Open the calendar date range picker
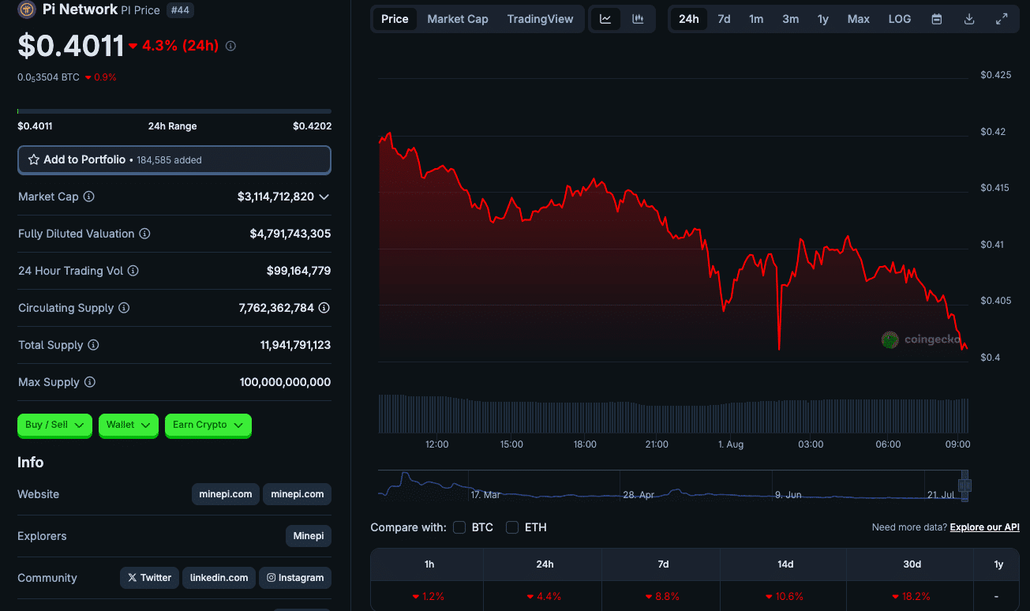The width and height of the screenshot is (1030, 611). point(937,19)
